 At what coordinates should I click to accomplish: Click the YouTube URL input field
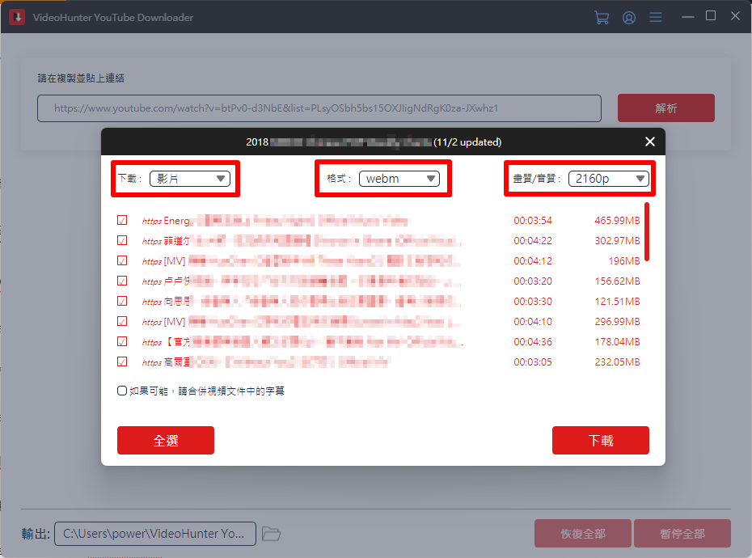(319, 108)
